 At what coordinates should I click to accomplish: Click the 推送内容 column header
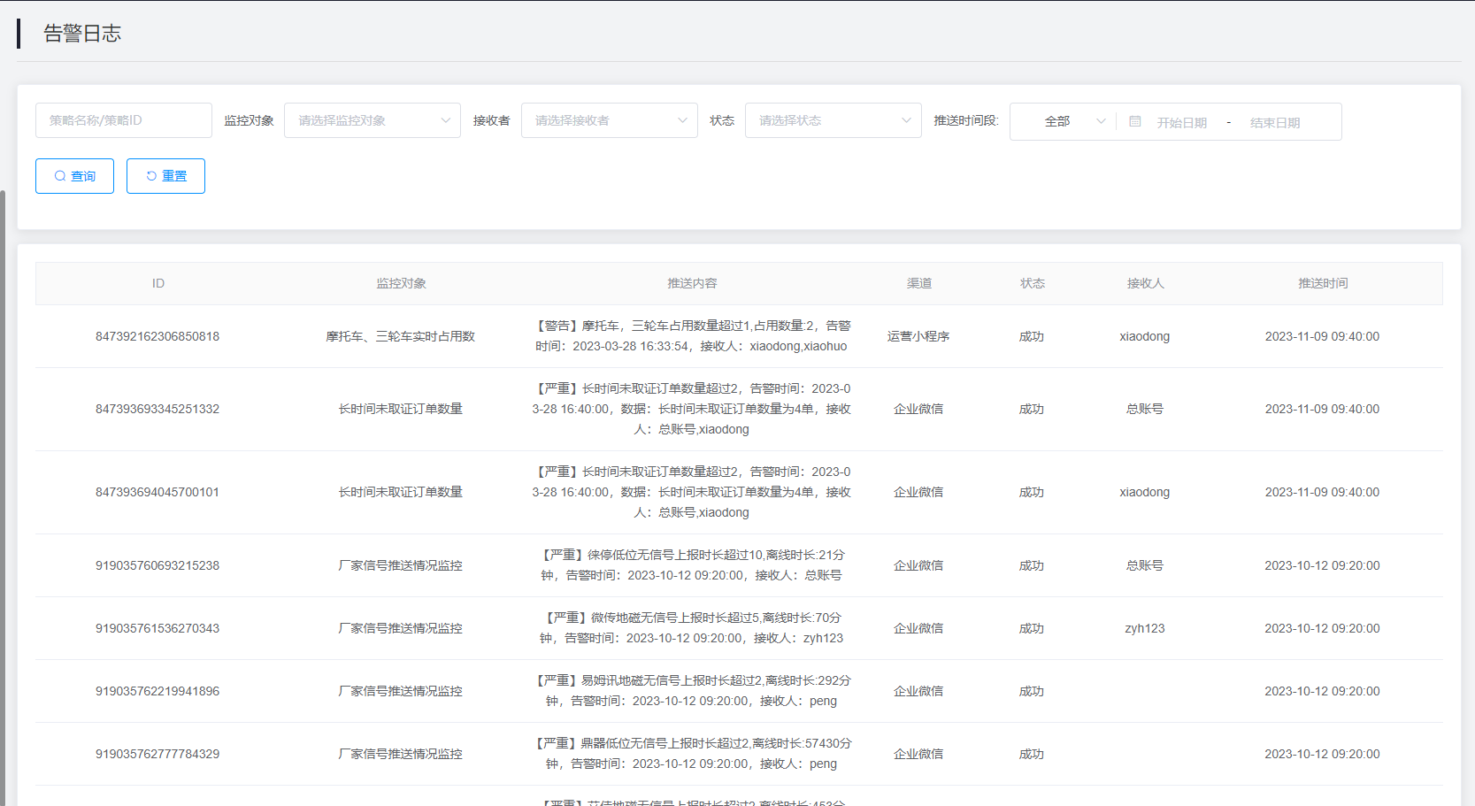click(692, 283)
